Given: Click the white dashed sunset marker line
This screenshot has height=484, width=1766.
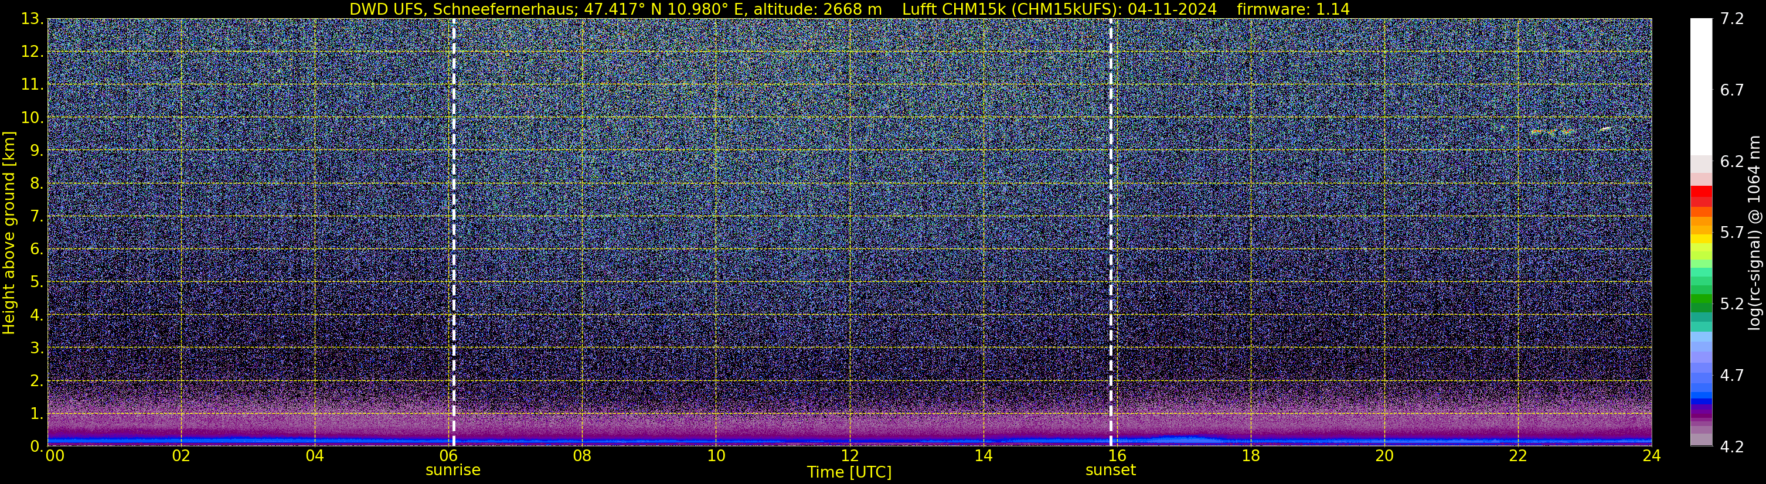Looking at the screenshot, I should [1111, 233].
